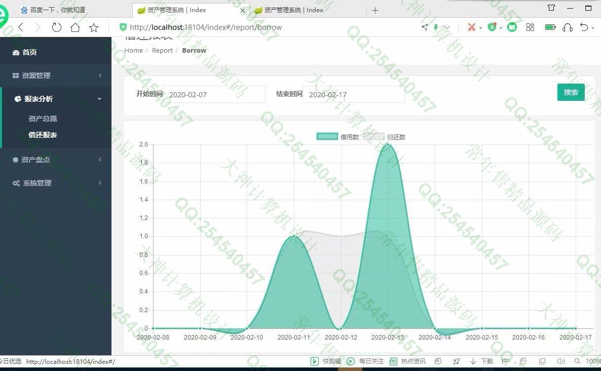Open the browser home page icon
The width and height of the screenshot is (601, 371).
click(75, 27)
